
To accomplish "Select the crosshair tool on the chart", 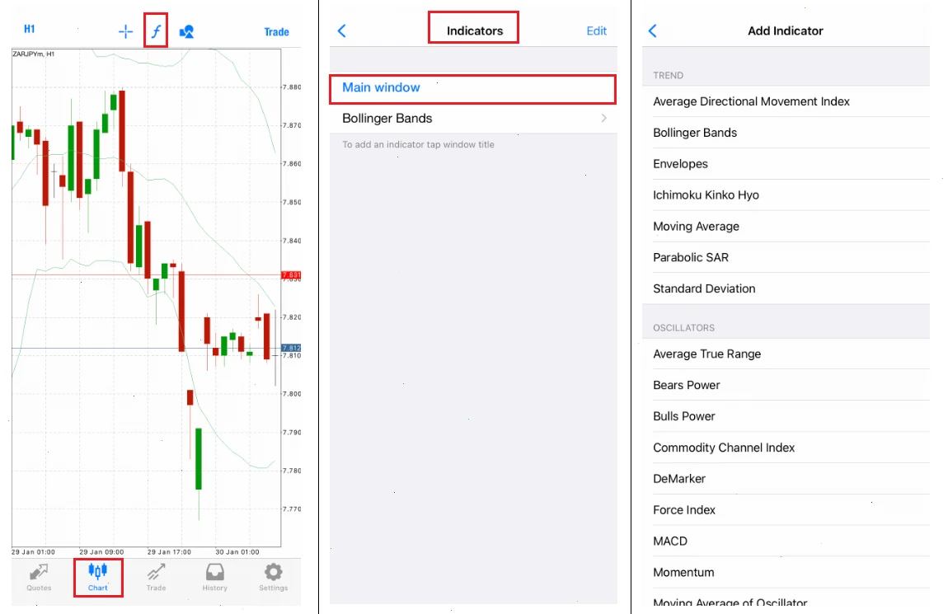I will coord(124,31).
